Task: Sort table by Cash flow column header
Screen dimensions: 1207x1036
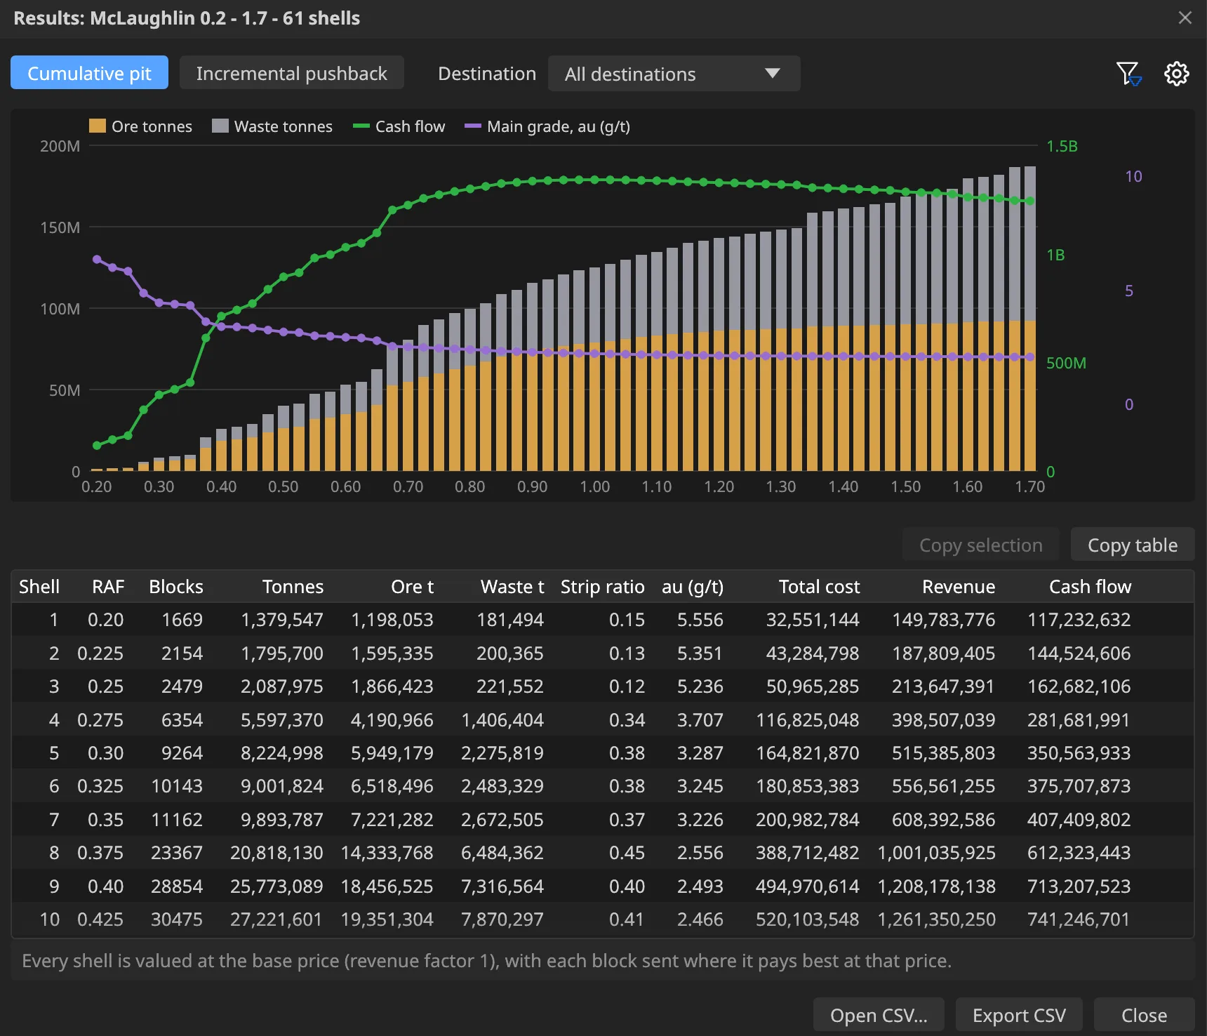Action: point(1090,586)
